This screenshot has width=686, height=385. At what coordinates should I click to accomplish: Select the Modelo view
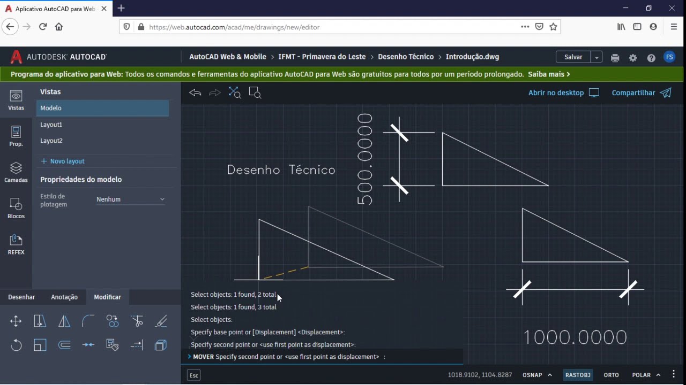pos(103,108)
